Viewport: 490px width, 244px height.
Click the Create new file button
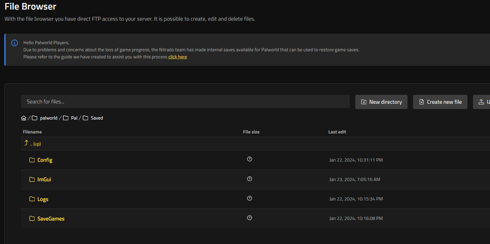point(440,102)
